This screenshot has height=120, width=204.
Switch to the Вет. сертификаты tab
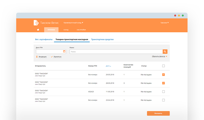(44, 39)
